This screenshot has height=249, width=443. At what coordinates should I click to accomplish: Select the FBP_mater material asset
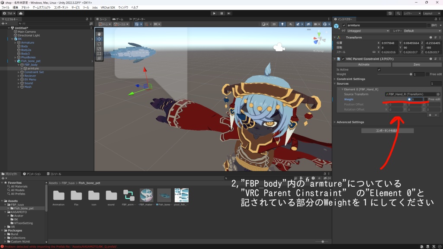[146, 198]
